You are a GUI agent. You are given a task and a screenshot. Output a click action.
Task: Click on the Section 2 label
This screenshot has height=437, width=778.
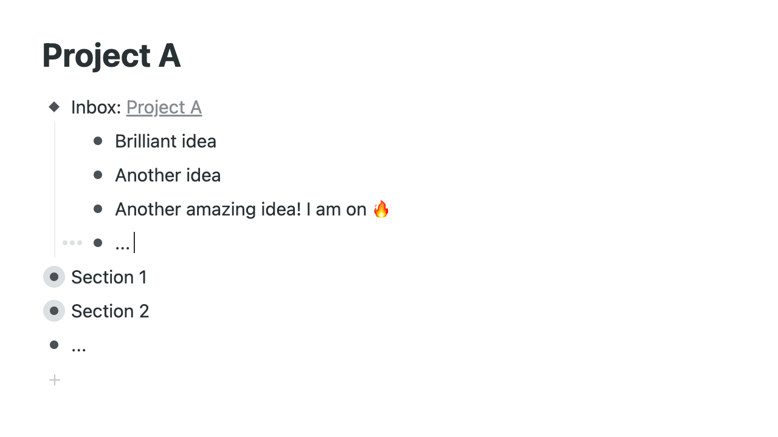110,311
